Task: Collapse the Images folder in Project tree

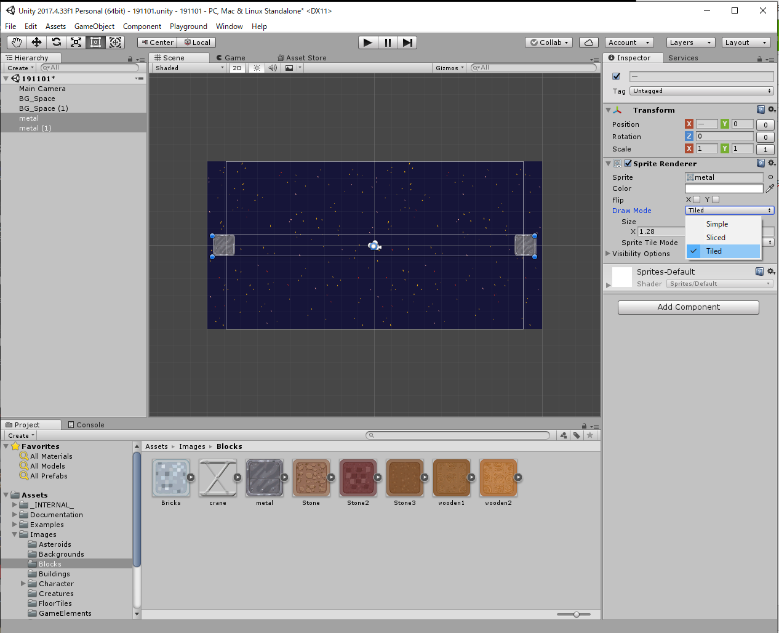Action: tap(15, 534)
